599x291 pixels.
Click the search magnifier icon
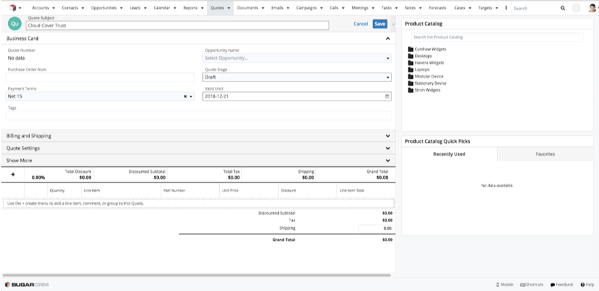562,8
